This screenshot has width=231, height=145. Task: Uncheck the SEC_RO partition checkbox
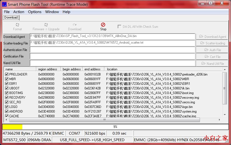[7, 102]
